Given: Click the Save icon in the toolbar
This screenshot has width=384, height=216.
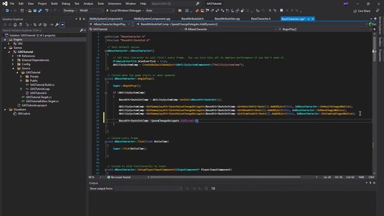Looking at the screenshot, I should tap(35, 11).
